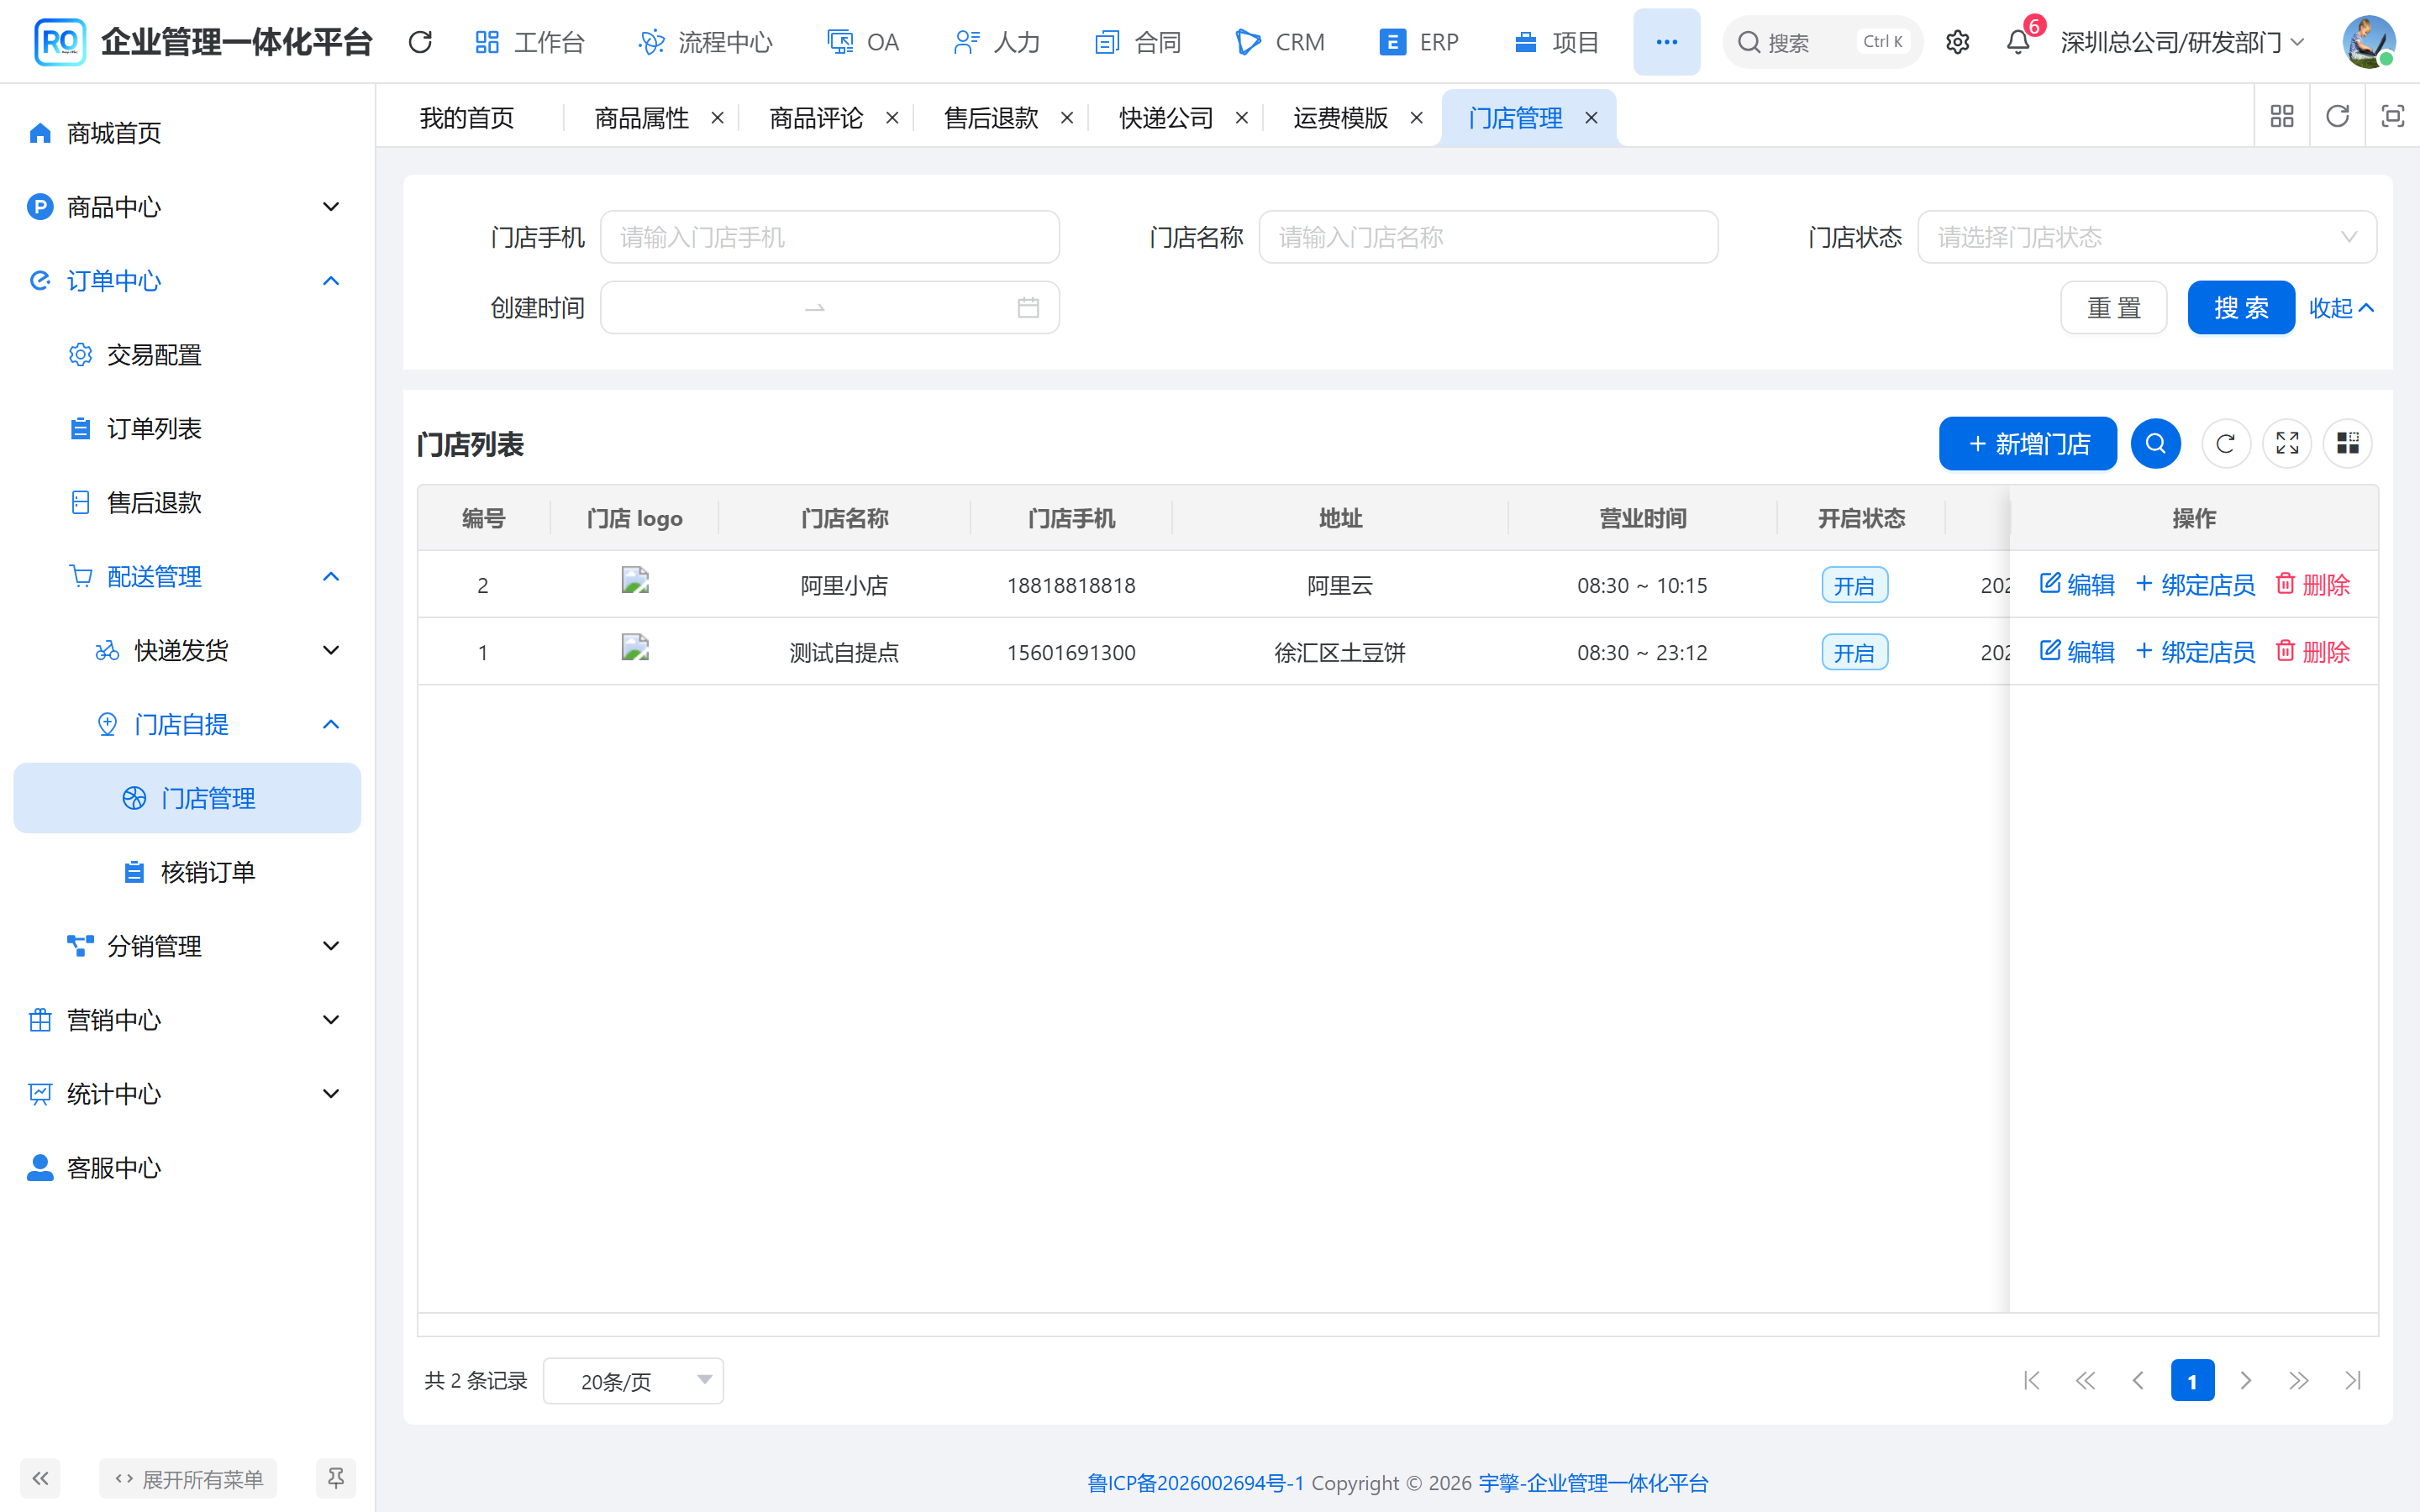The image size is (2420, 1512).
Task: Collapse the search form via 收起
Action: [2340, 308]
